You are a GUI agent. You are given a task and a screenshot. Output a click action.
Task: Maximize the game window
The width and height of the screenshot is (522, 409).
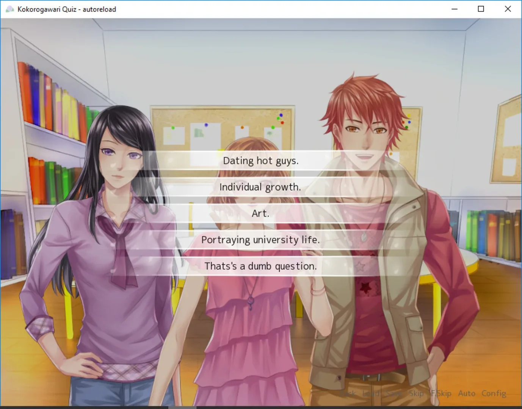[x=481, y=9]
